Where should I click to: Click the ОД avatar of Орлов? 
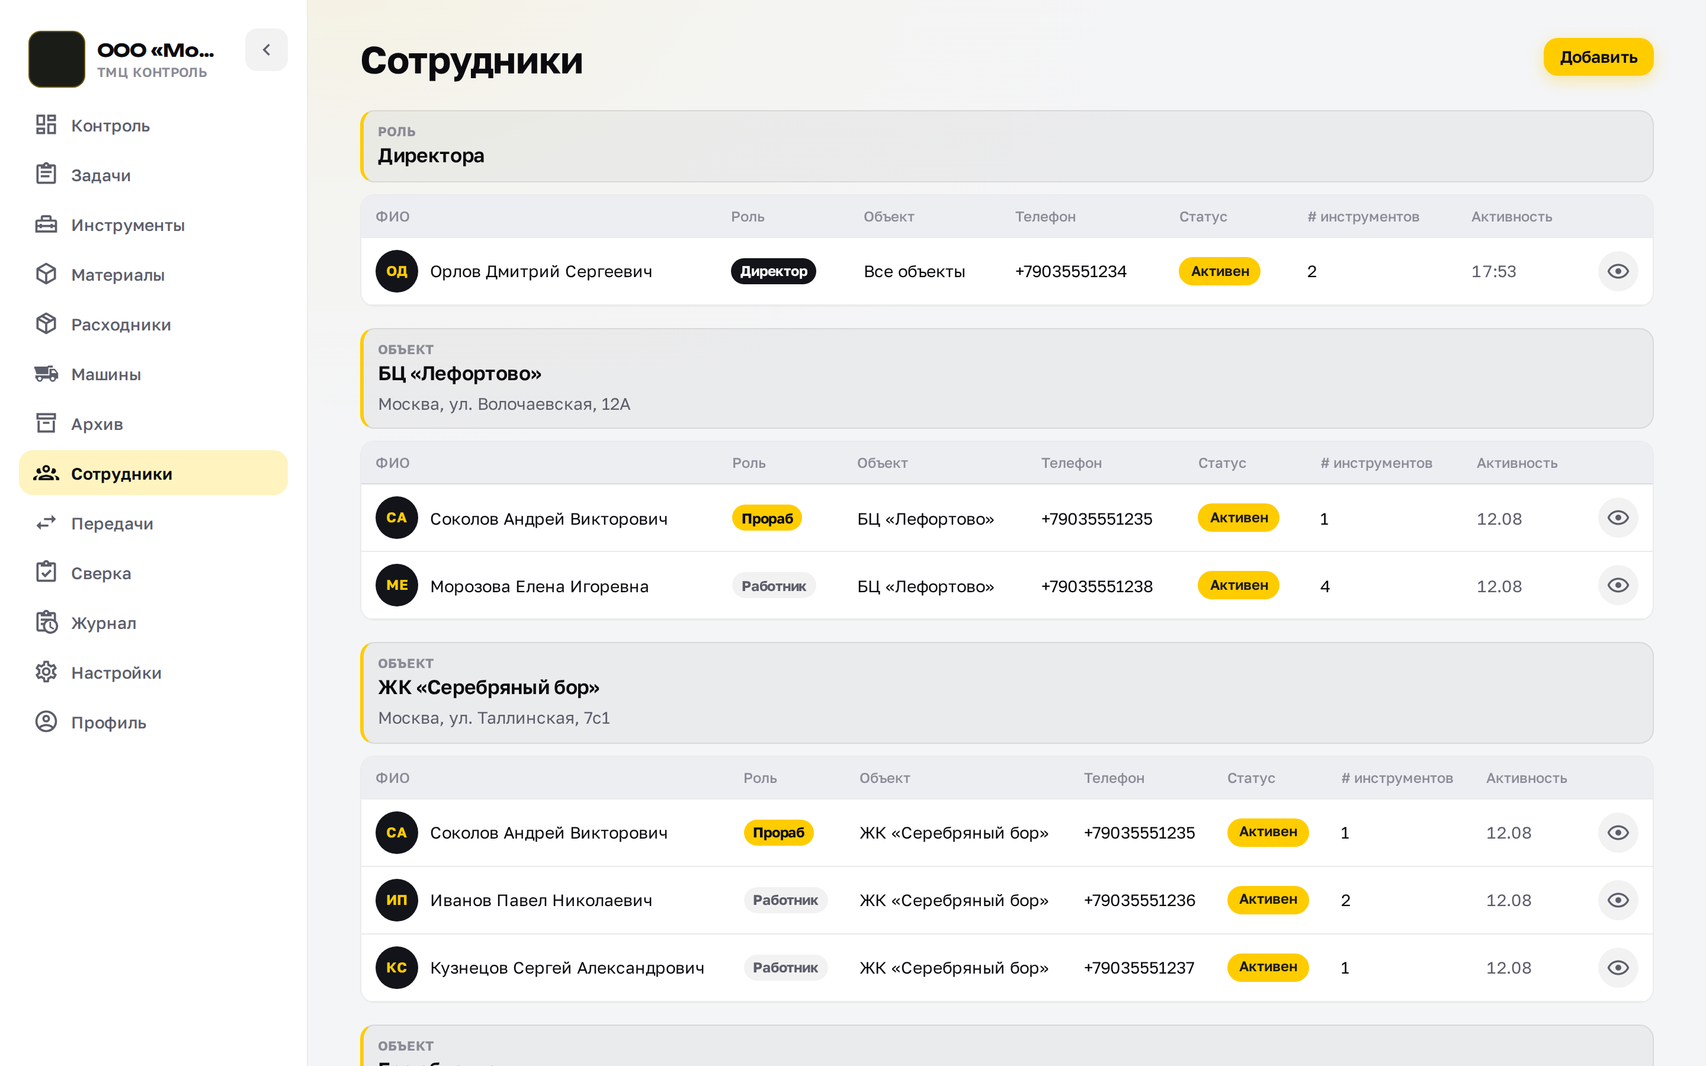397,271
